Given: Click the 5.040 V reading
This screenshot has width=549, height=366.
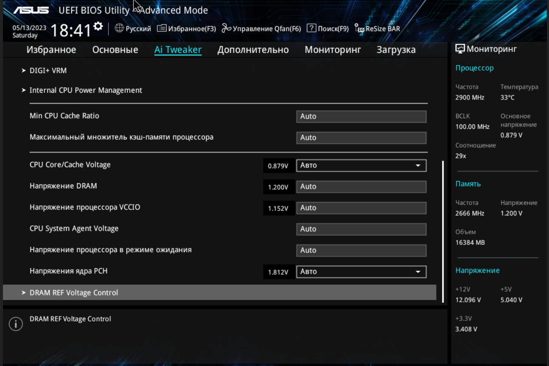Looking at the screenshot, I should tap(512, 300).
